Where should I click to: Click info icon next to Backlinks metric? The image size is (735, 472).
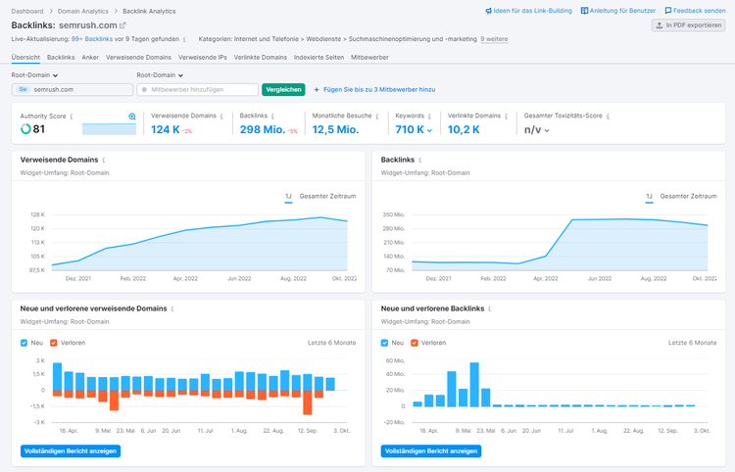point(272,116)
